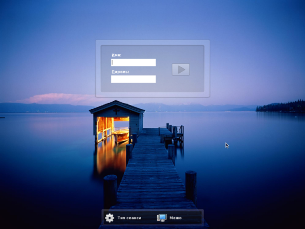Click the Имя: label text

116,55
